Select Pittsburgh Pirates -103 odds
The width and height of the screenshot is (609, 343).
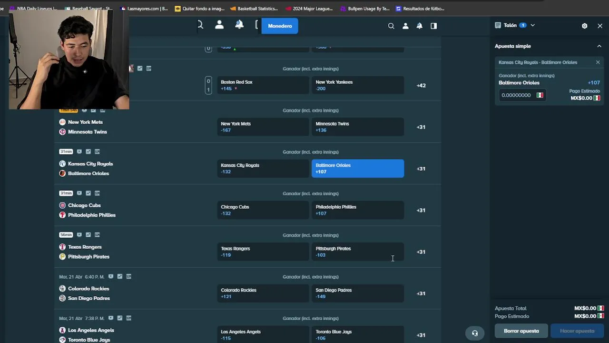(358, 252)
